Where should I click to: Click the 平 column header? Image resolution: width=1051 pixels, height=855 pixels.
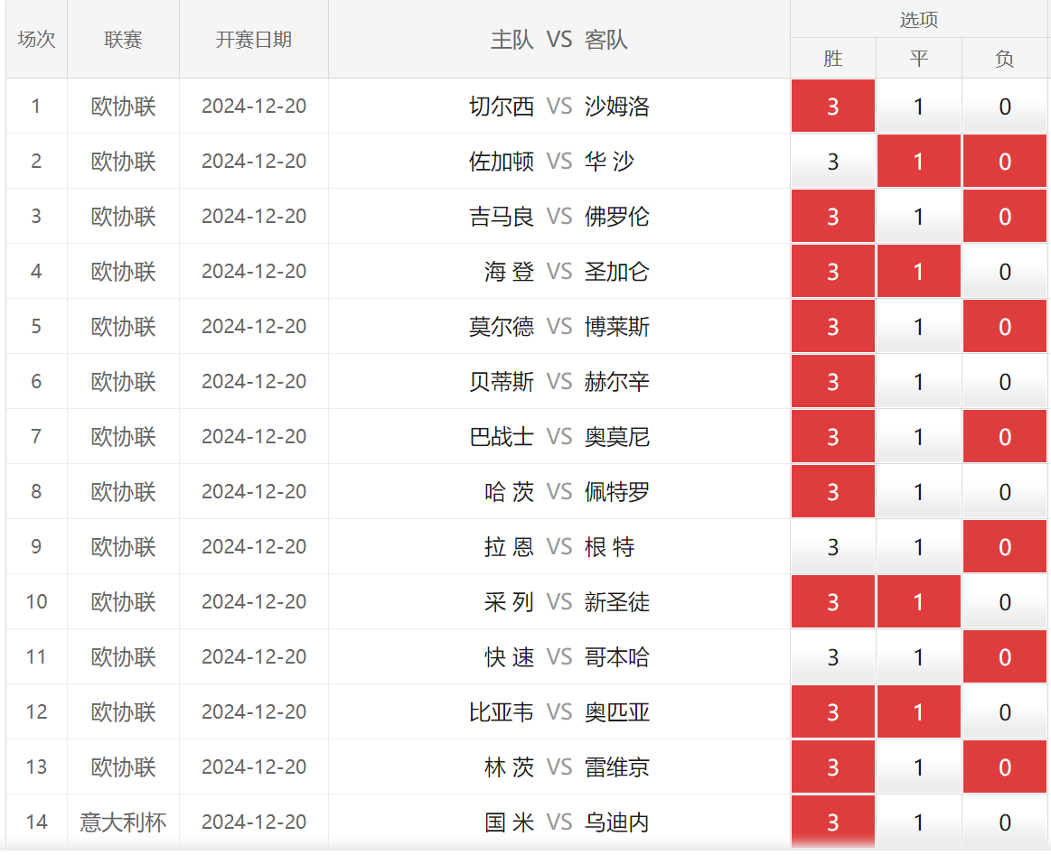pos(918,59)
